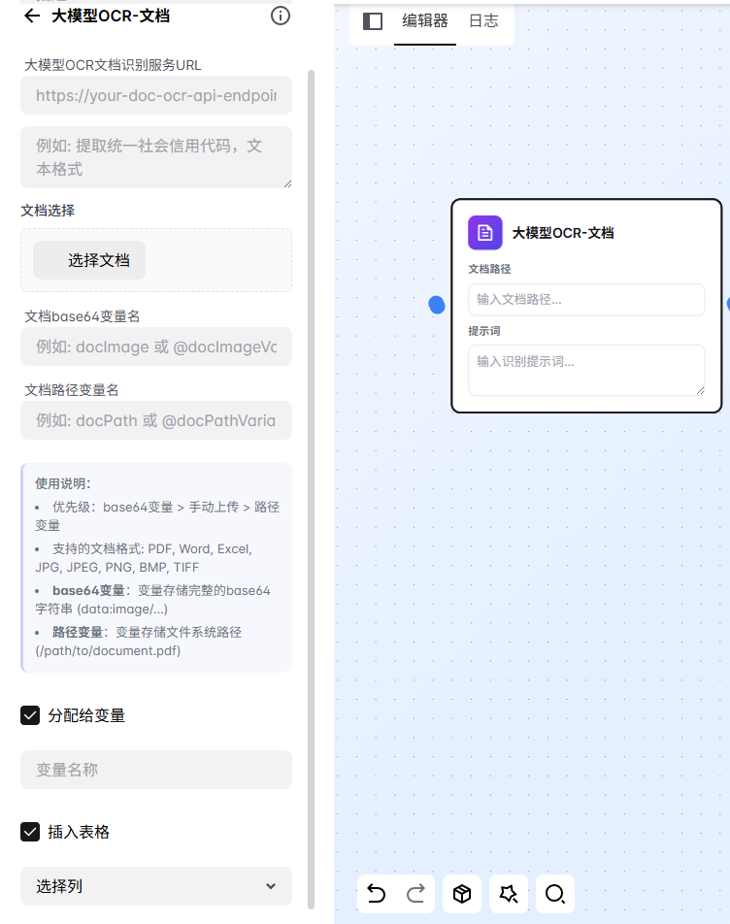
Task: Click the 文档选择 label
Action: tap(48, 211)
